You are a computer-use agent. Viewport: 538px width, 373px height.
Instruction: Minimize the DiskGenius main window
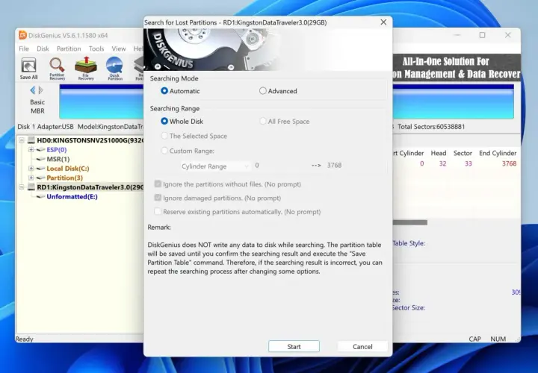point(457,35)
